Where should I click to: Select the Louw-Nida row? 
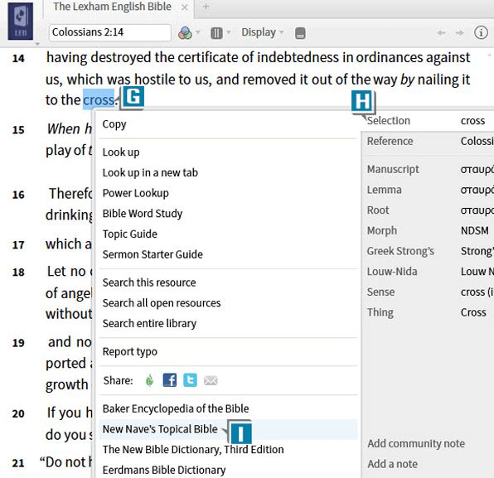coord(428,272)
